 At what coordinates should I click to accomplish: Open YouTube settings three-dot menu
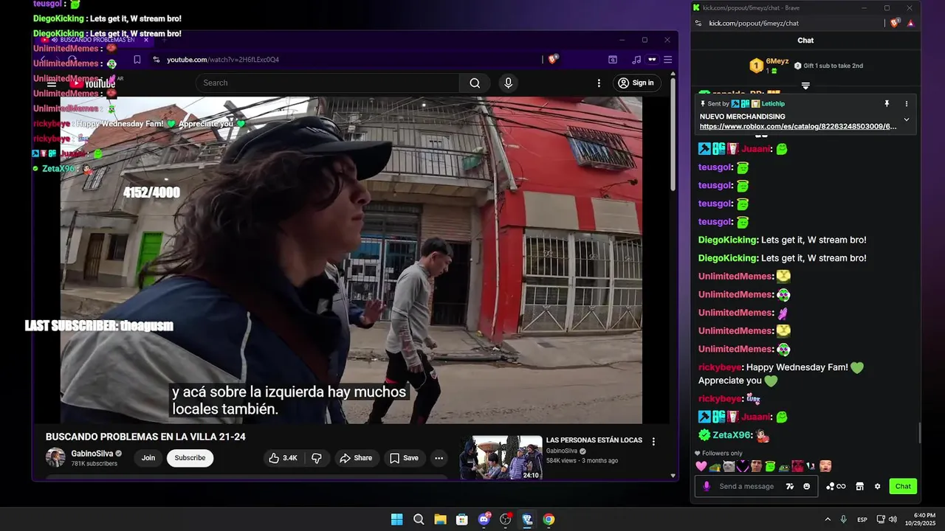click(x=599, y=83)
